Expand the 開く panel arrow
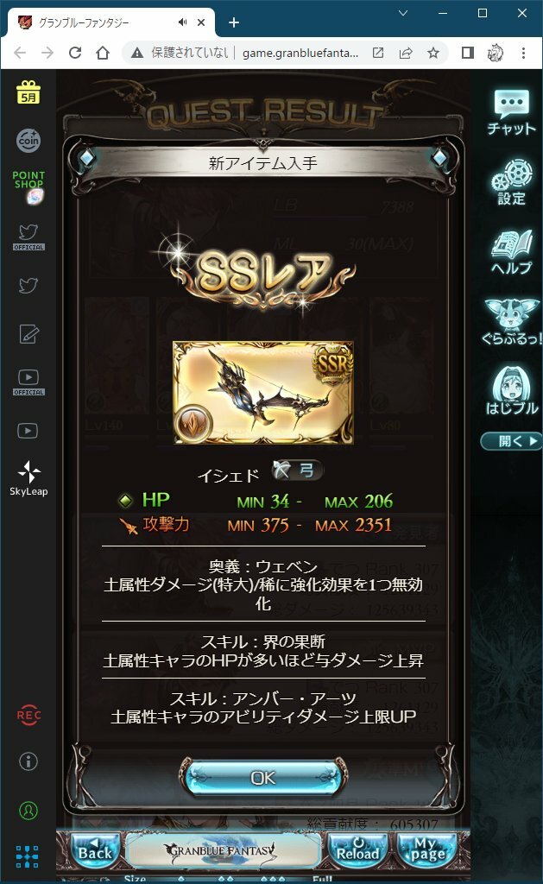 point(511,441)
